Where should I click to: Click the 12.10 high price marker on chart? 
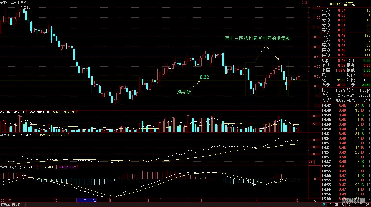26,7
